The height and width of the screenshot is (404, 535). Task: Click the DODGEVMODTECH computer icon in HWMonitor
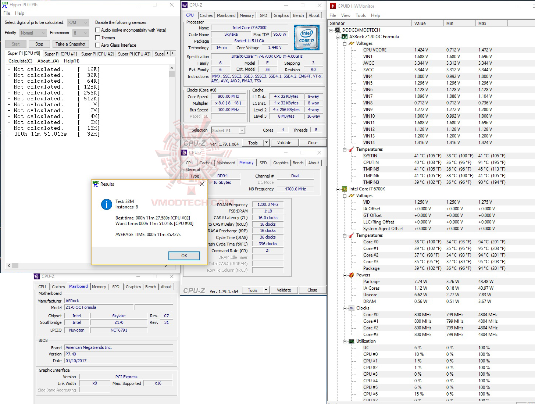coord(338,30)
